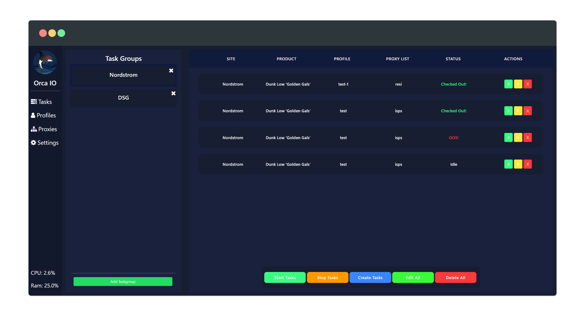Click the blue Create Tasks button
The height and width of the screenshot is (316, 585).
[370, 278]
